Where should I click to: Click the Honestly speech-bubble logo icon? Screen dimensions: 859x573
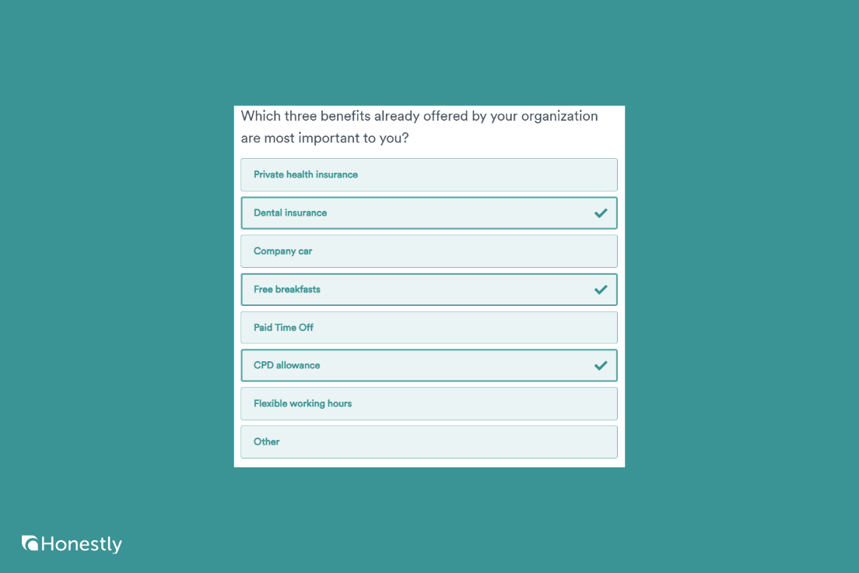pos(30,543)
